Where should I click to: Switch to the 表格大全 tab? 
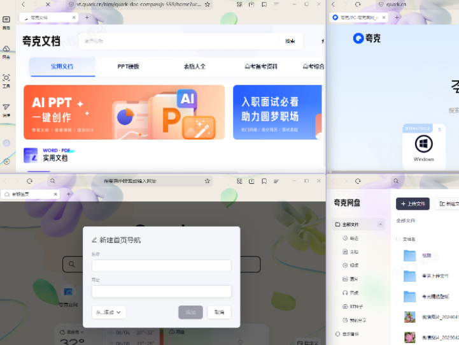194,66
